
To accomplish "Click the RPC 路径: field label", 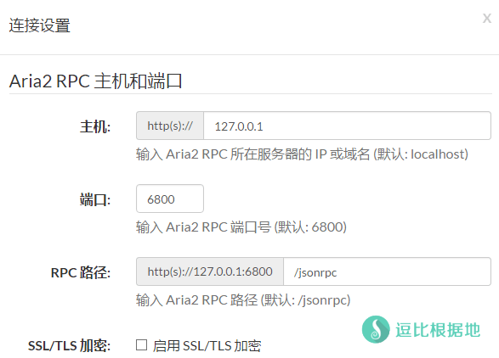I will click(x=81, y=272).
